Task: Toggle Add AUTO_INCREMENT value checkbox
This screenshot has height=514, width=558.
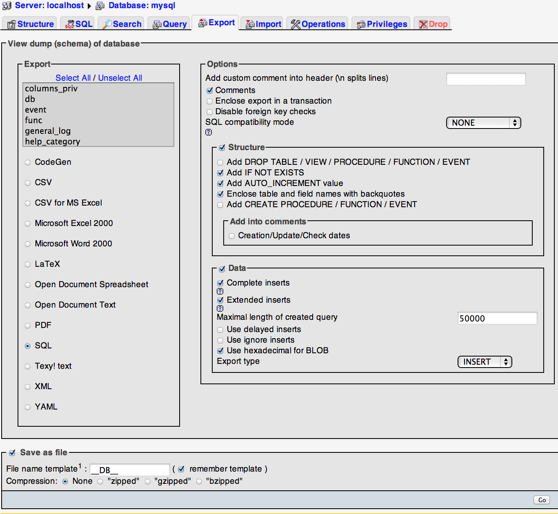Action: pyautogui.click(x=220, y=184)
